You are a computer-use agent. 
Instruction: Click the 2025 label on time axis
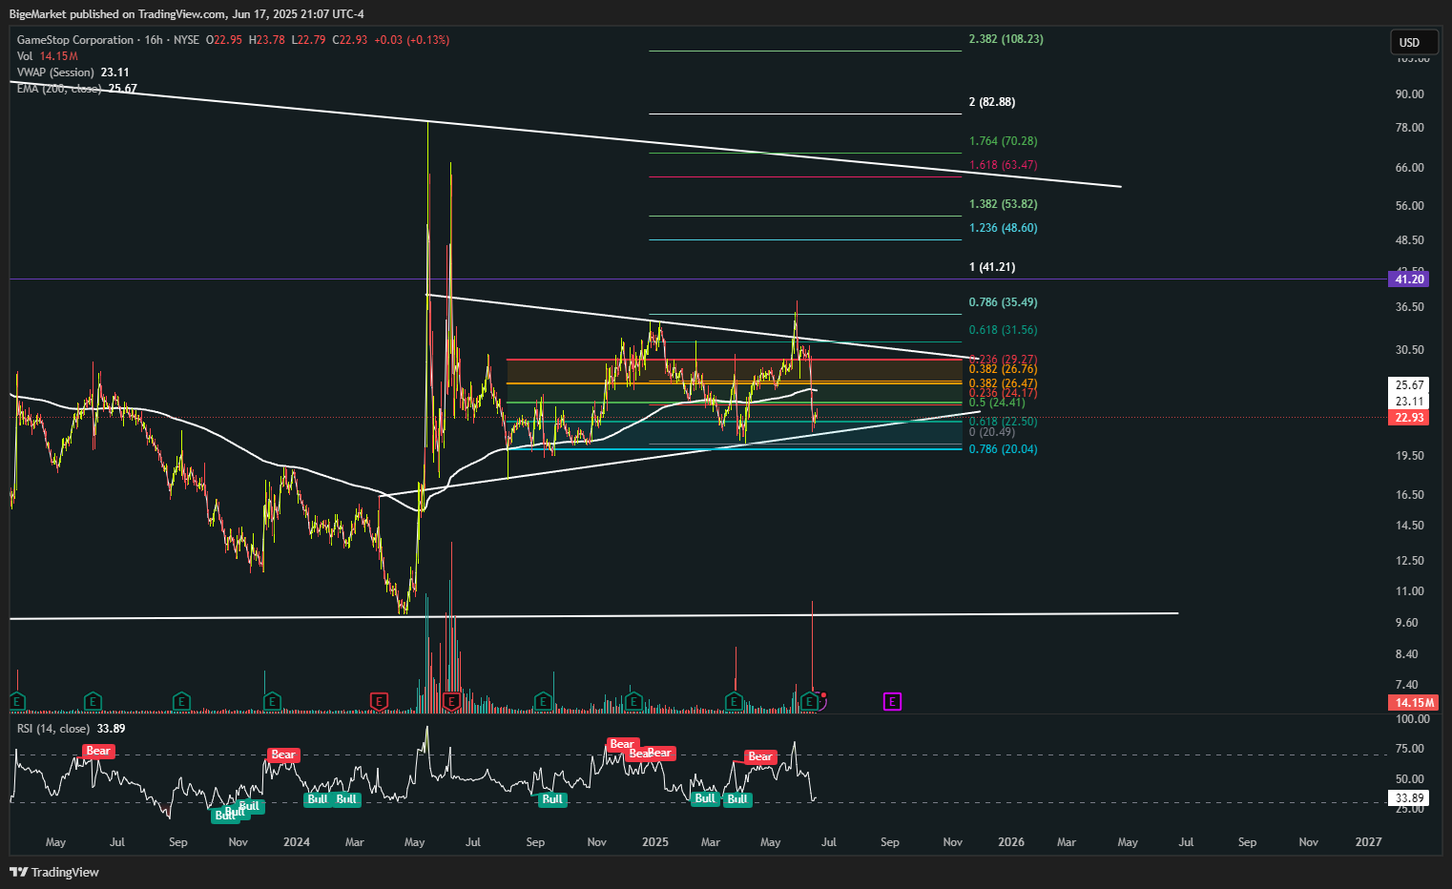tap(655, 842)
